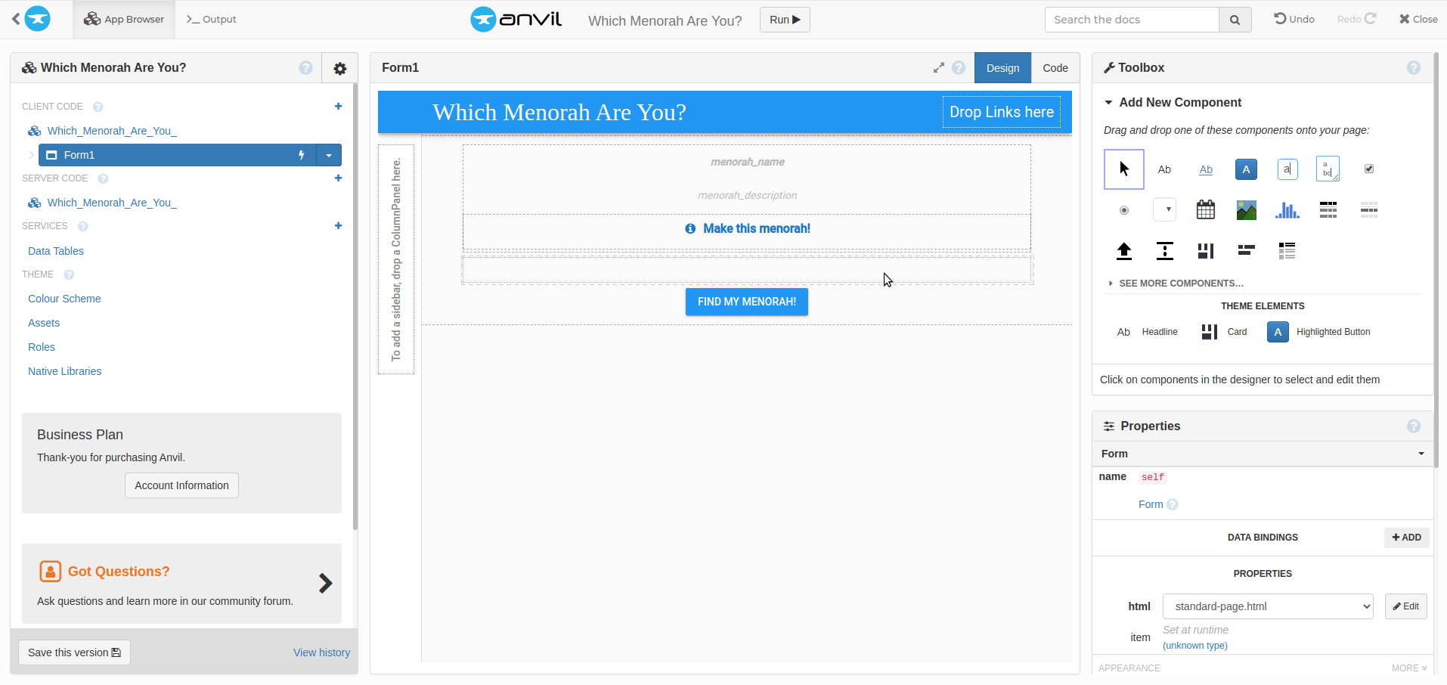The height and width of the screenshot is (685, 1447).
Task: Open the Output tab
Action: coord(212,20)
